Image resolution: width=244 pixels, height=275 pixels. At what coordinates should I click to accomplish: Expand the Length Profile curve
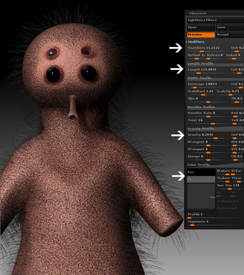point(215,63)
